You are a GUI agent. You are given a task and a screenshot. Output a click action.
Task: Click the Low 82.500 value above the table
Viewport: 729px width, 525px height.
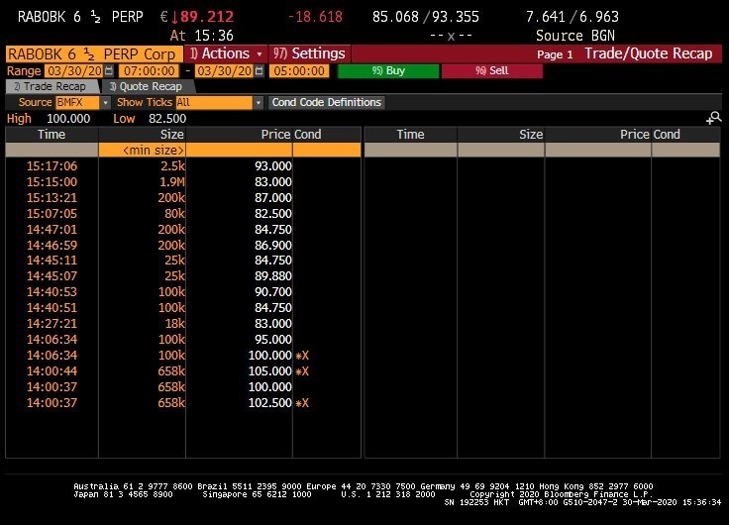pyautogui.click(x=167, y=119)
